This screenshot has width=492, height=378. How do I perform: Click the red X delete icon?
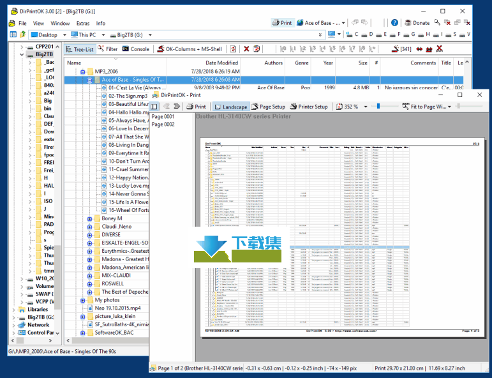point(246,49)
